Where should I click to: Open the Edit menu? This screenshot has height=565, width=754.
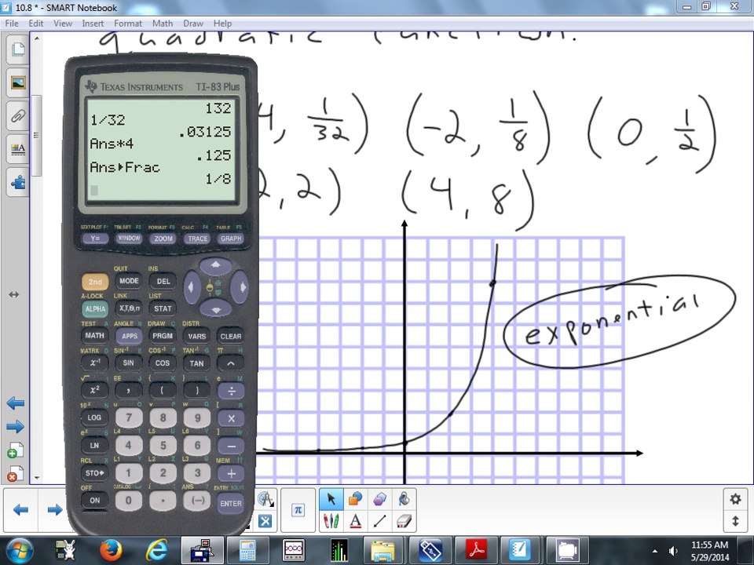click(35, 23)
